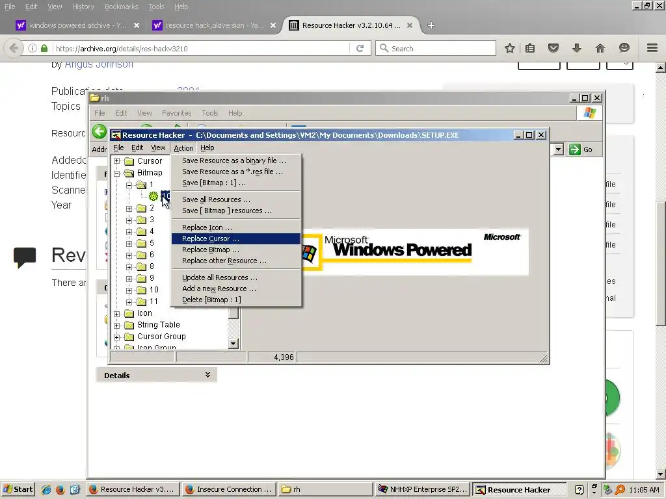Image resolution: width=666 pixels, height=499 pixels.
Task: Expand Bitmap subfolder 3 node
Action: (x=129, y=220)
